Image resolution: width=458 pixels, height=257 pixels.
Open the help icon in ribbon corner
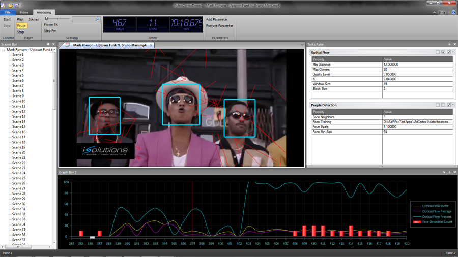(453, 12)
